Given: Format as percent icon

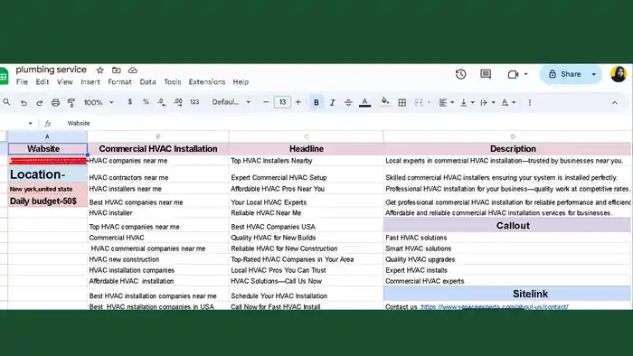Looking at the screenshot, I should point(146,102).
